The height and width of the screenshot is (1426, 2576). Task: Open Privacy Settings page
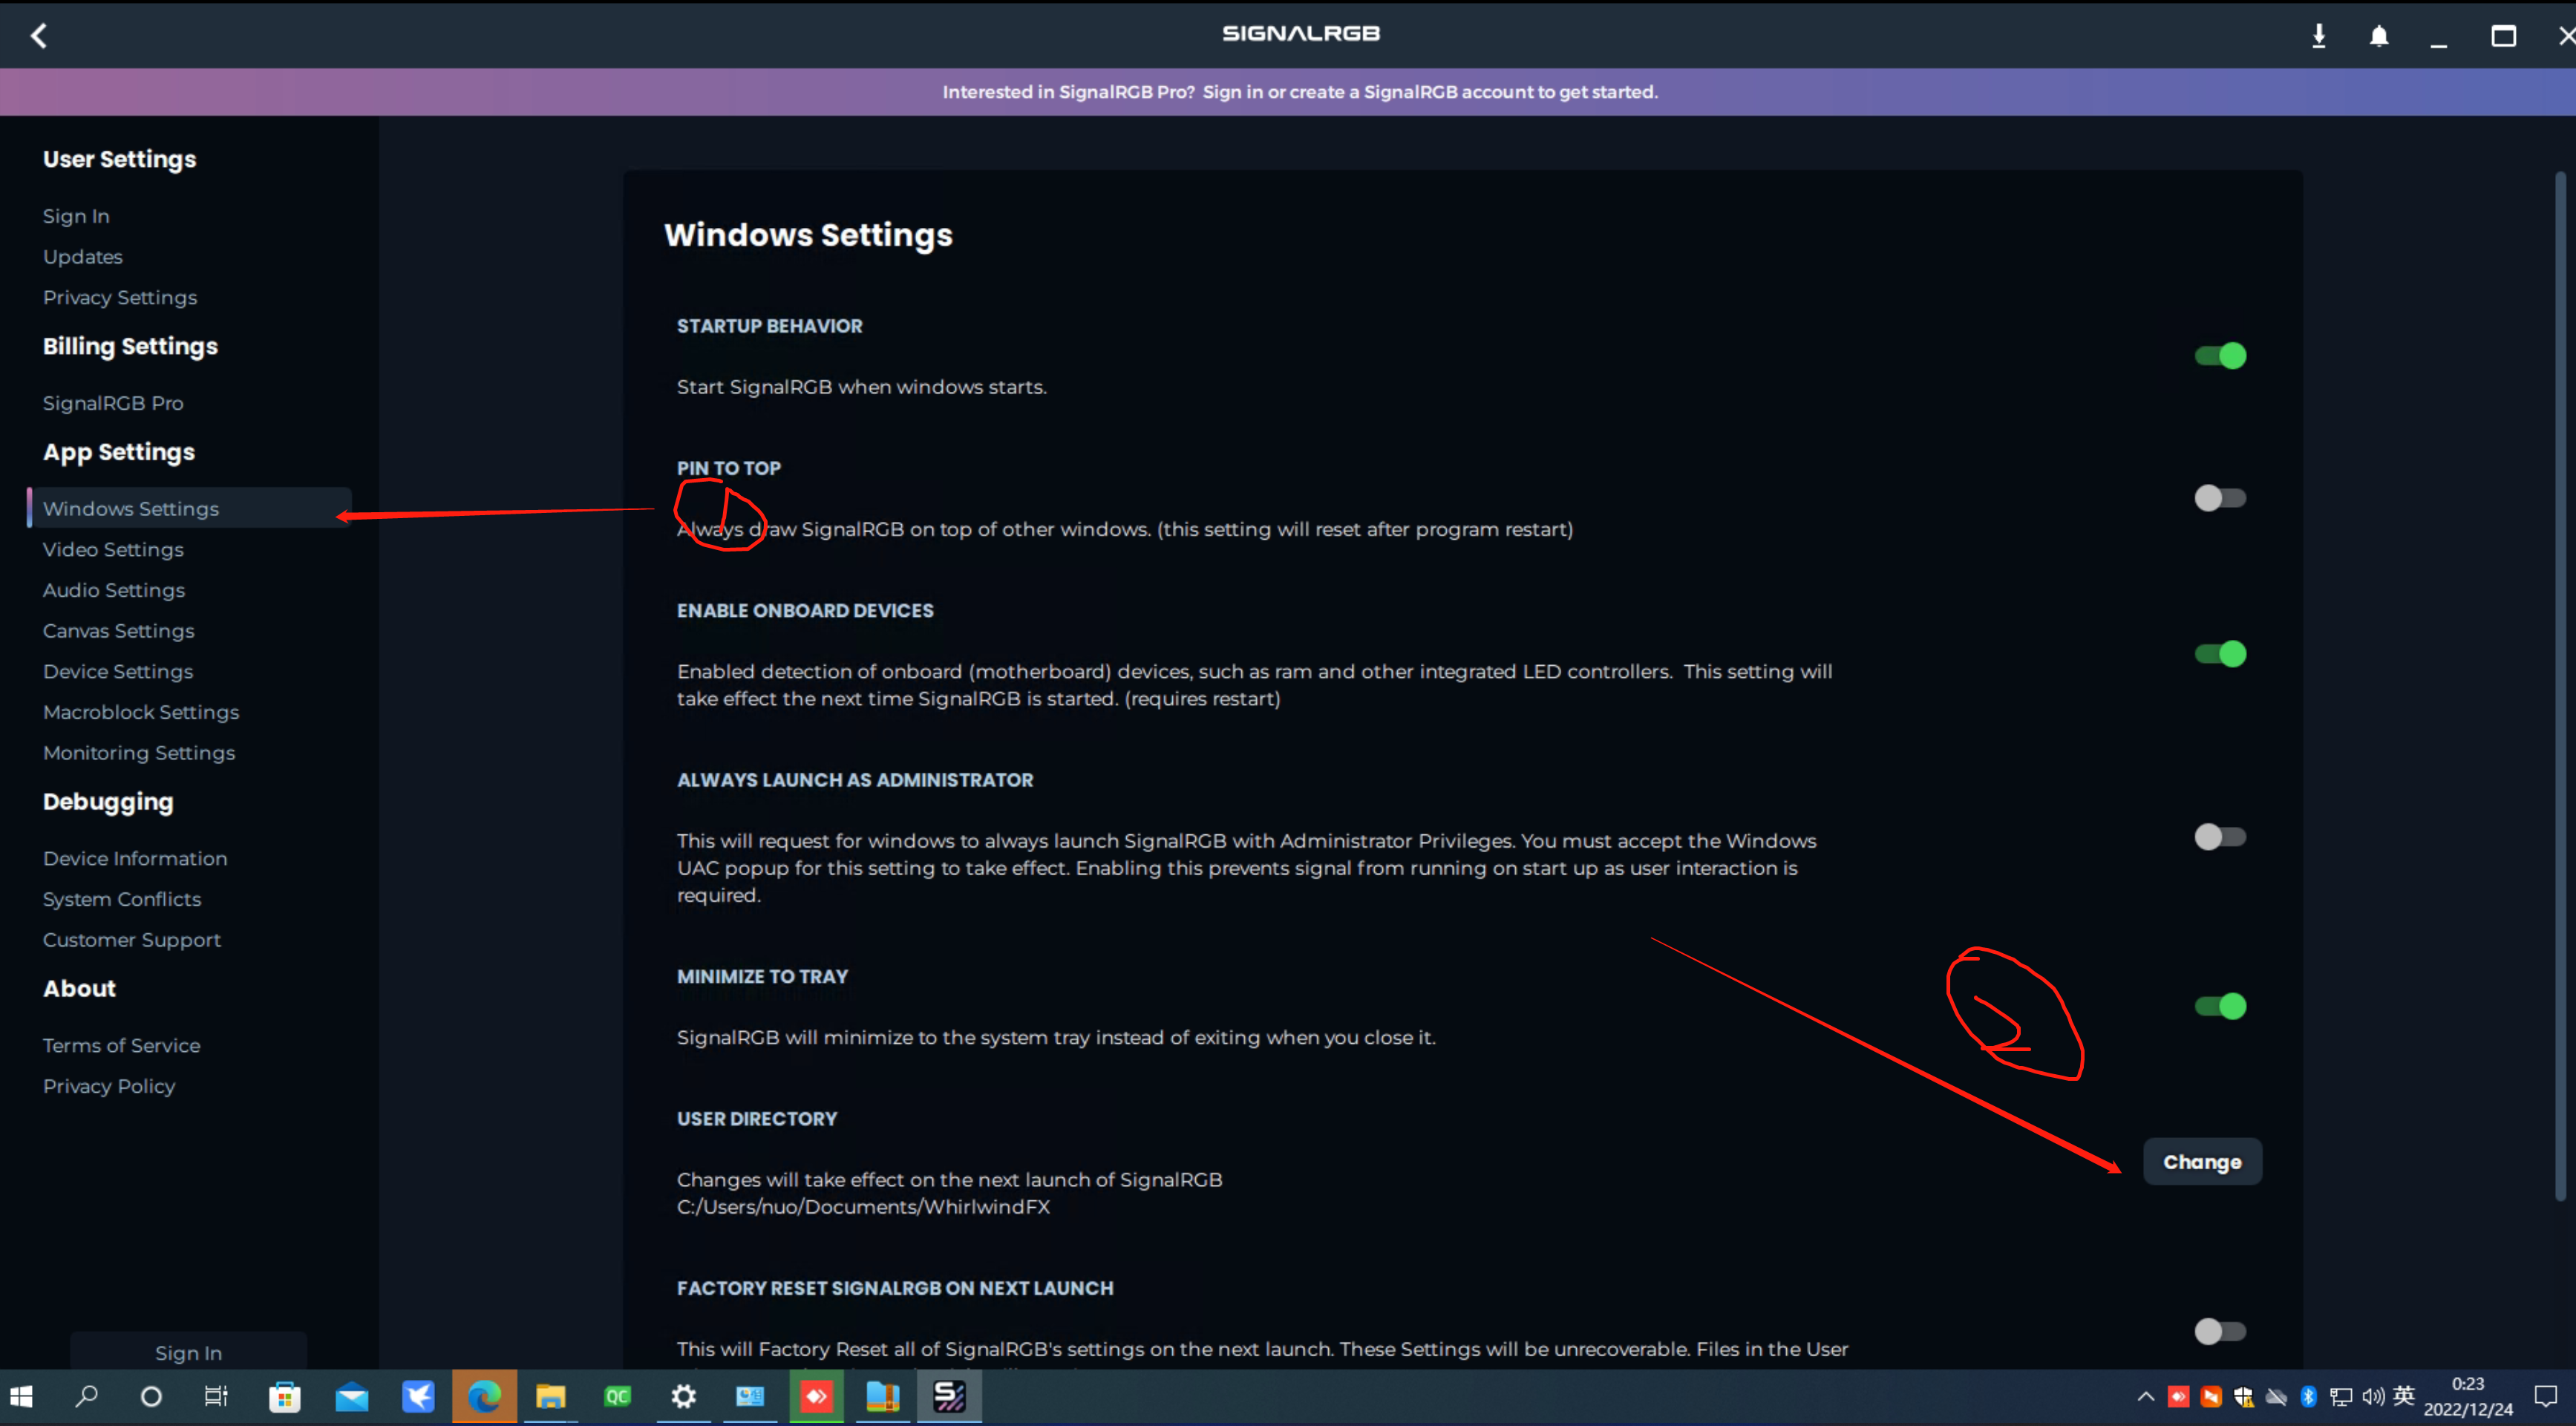pos(120,298)
